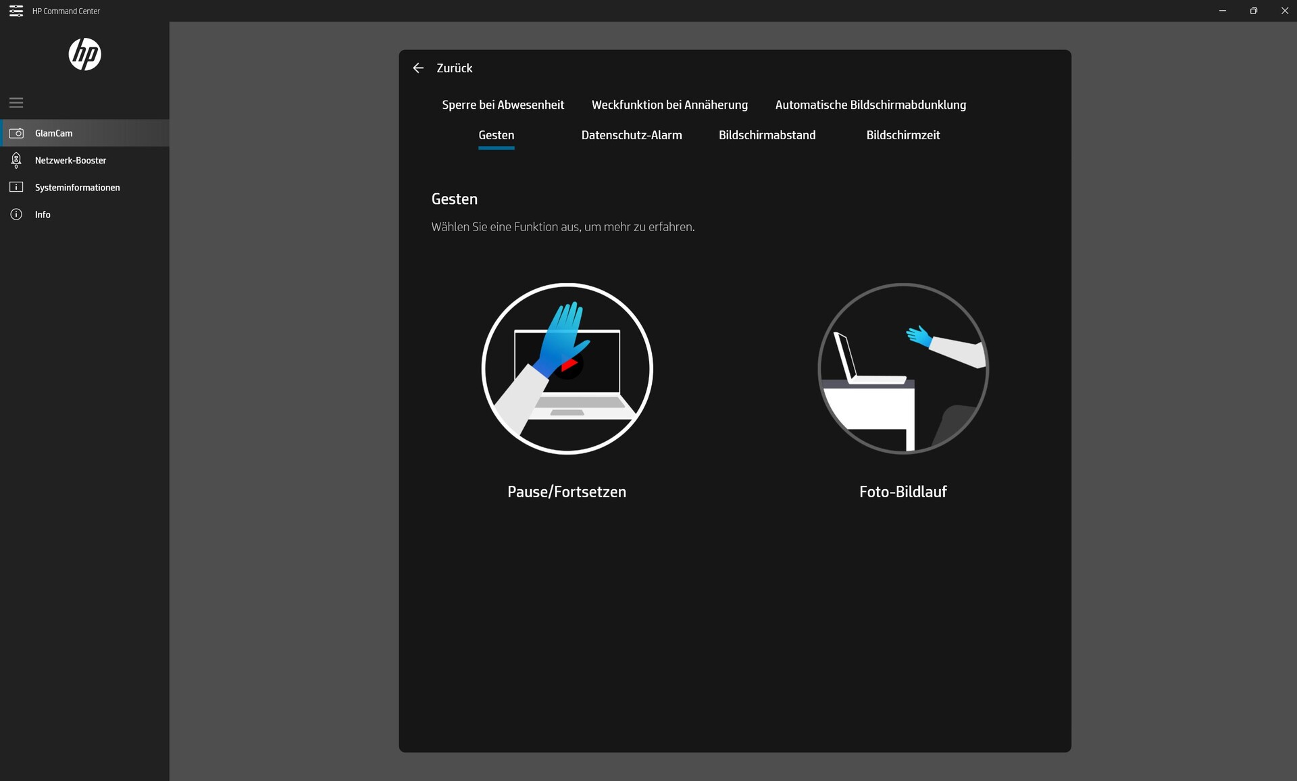Select the Foto-Bildlauf gesture illustration
Screen dimensions: 1297x781
point(902,368)
